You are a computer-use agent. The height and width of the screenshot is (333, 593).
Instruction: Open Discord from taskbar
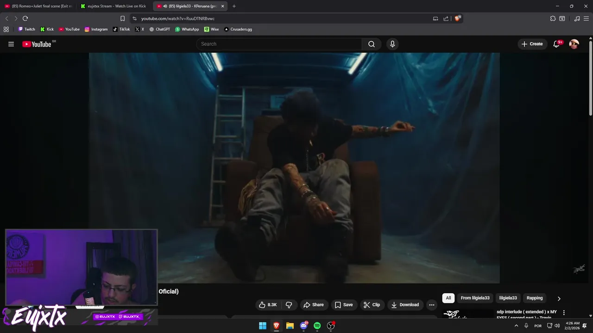click(304, 326)
